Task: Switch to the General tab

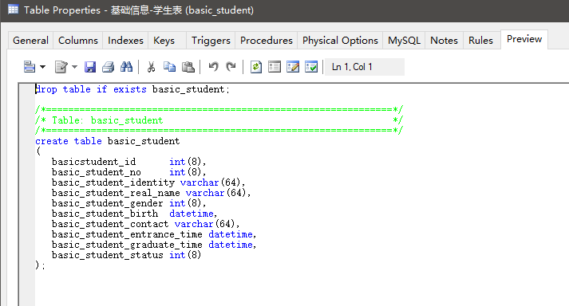Action: [x=31, y=41]
